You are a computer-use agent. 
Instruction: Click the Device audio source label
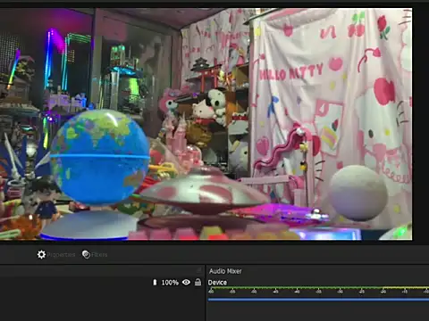point(217,283)
